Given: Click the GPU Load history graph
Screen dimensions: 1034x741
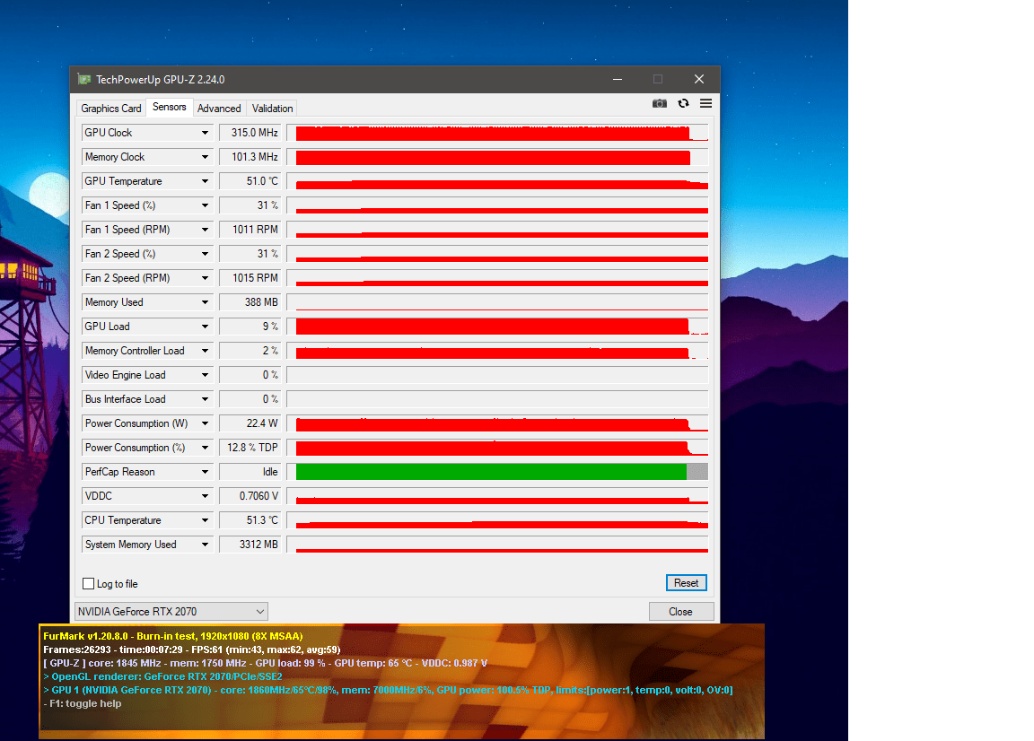Looking at the screenshot, I should (498, 327).
